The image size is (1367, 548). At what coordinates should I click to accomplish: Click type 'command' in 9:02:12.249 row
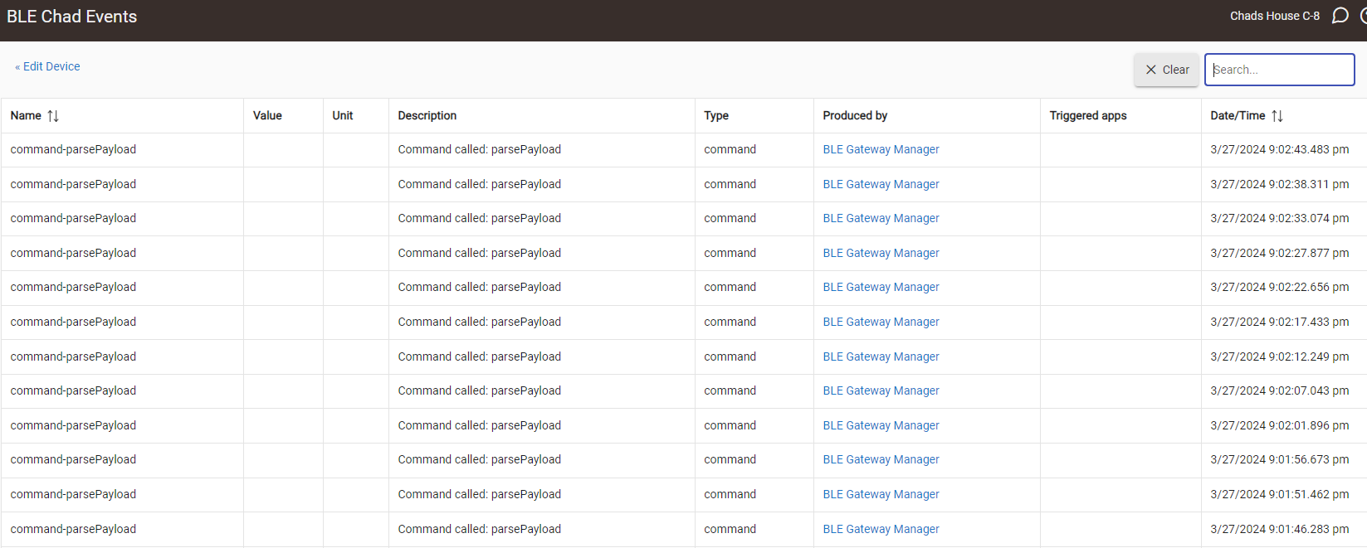[x=730, y=356]
